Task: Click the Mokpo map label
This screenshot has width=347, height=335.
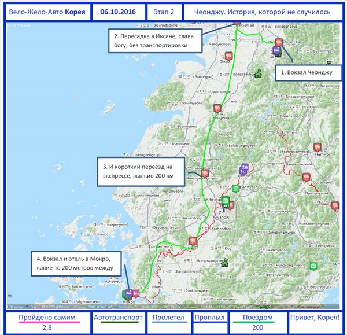Action: coord(129,302)
